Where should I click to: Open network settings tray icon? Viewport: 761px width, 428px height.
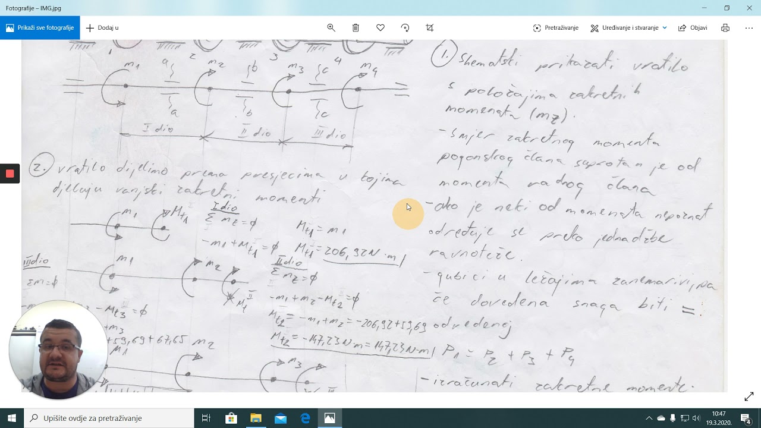click(x=685, y=418)
